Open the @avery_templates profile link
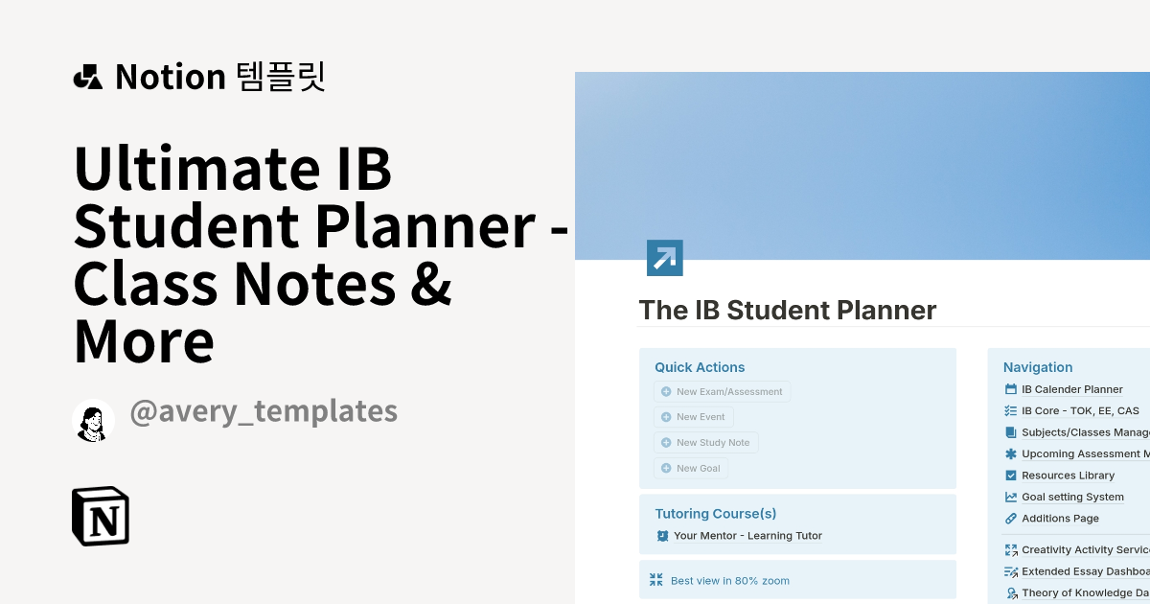The width and height of the screenshot is (1150, 604). click(x=264, y=410)
